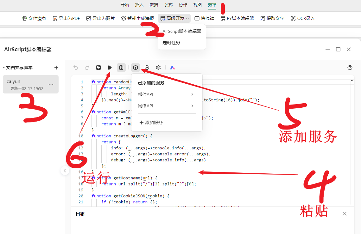
Task: Open the caiyun script options menu
Action: 51,84
